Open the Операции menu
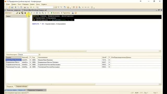The width and height of the screenshot is (167, 94). pos(26,4)
